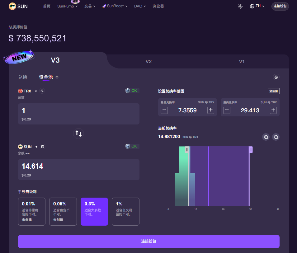Click the large purple 连接钱包 button
This screenshot has height=253, width=297.
[149, 241]
